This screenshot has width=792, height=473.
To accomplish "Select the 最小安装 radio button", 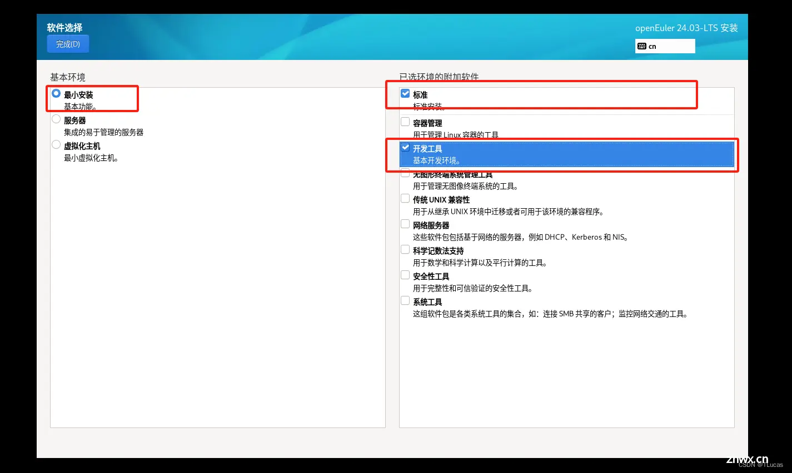I will (x=56, y=93).
